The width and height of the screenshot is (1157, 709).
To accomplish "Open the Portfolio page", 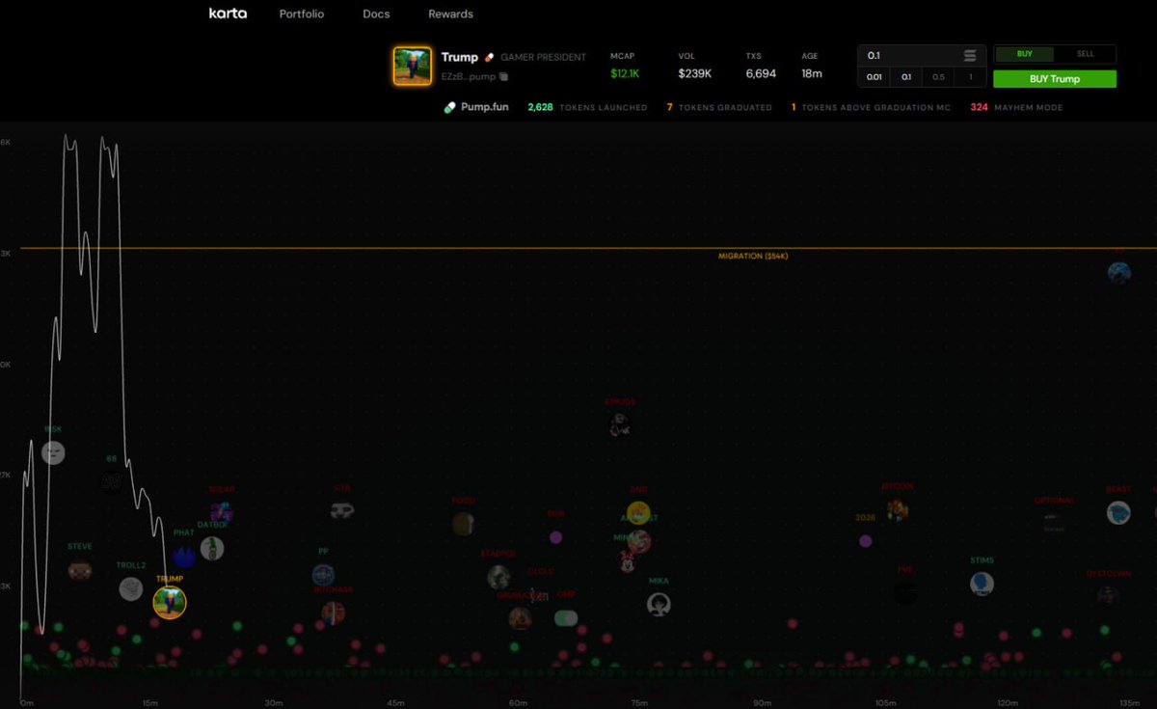I will [x=302, y=14].
